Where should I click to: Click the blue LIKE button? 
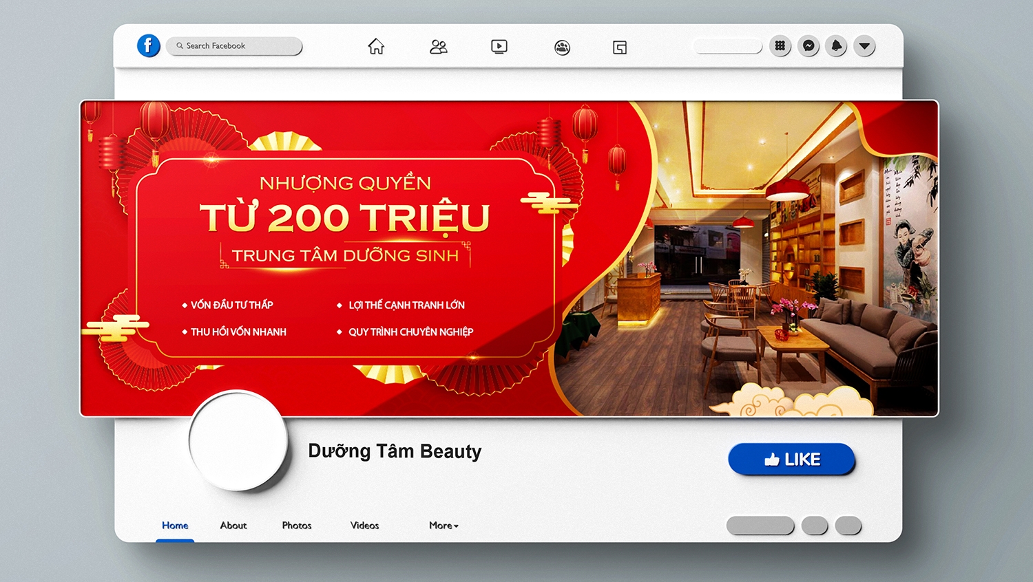pos(791,459)
